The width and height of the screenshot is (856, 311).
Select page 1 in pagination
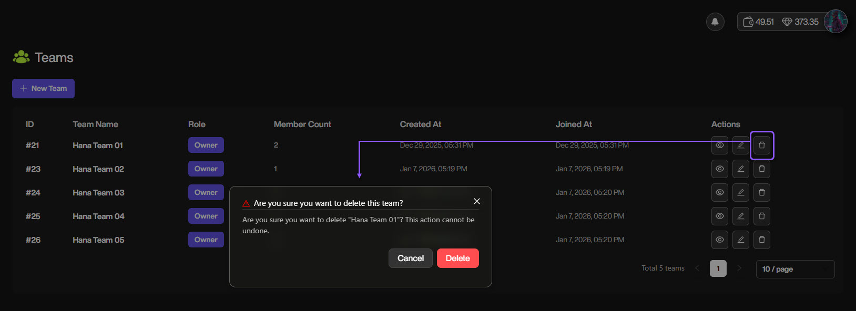click(718, 268)
